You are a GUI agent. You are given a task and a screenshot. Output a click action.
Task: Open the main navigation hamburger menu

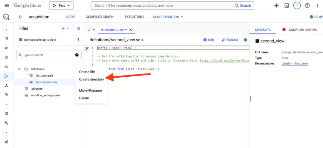pyautogui.click(x=7, y=6)
